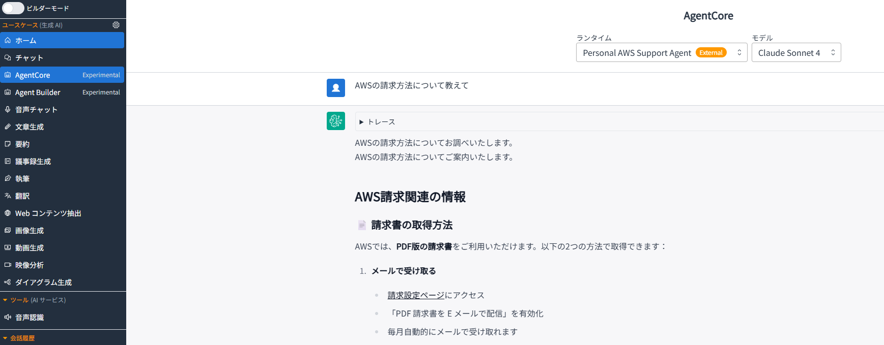Viewport: 884px width, 345px height.
Task: Click the Agent Builder robot icon
Action: pos(8,92)
